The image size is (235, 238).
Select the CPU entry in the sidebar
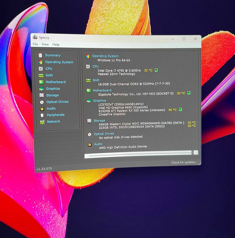pyautogui.click(x=49, y=68)
